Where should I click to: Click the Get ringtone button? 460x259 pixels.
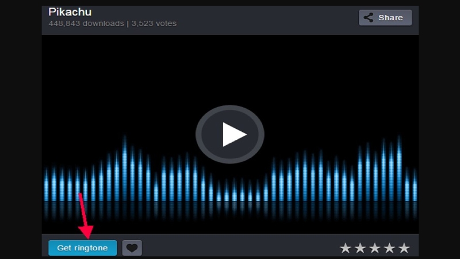[82, 248]
